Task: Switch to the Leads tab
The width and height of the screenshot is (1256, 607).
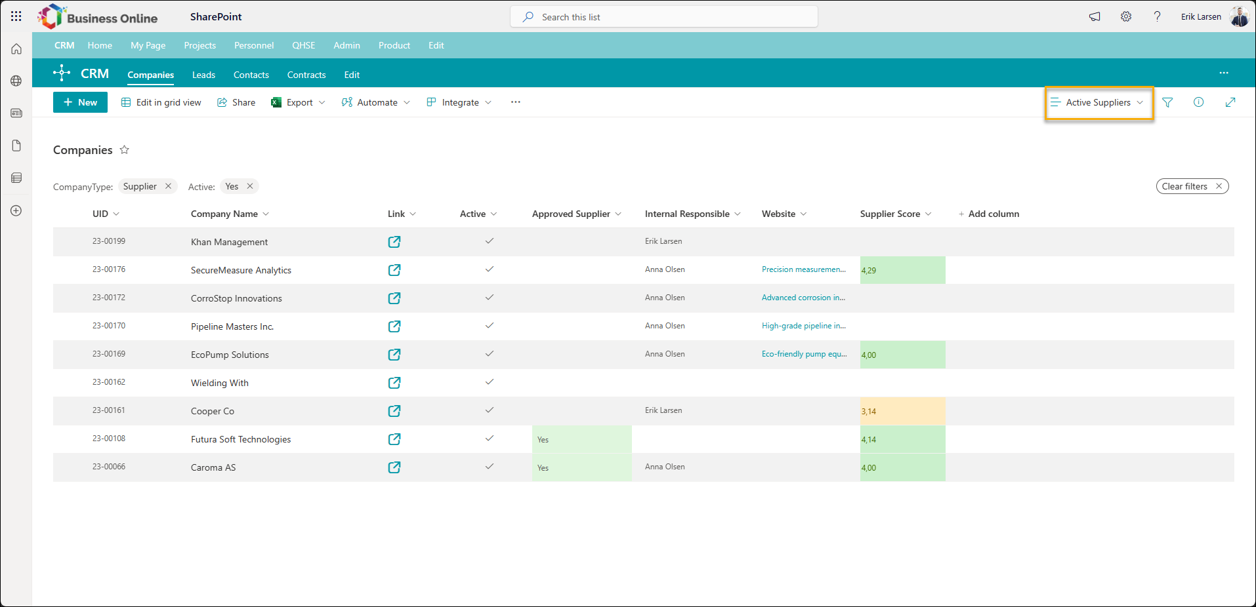Action: (x=203, y=75)
